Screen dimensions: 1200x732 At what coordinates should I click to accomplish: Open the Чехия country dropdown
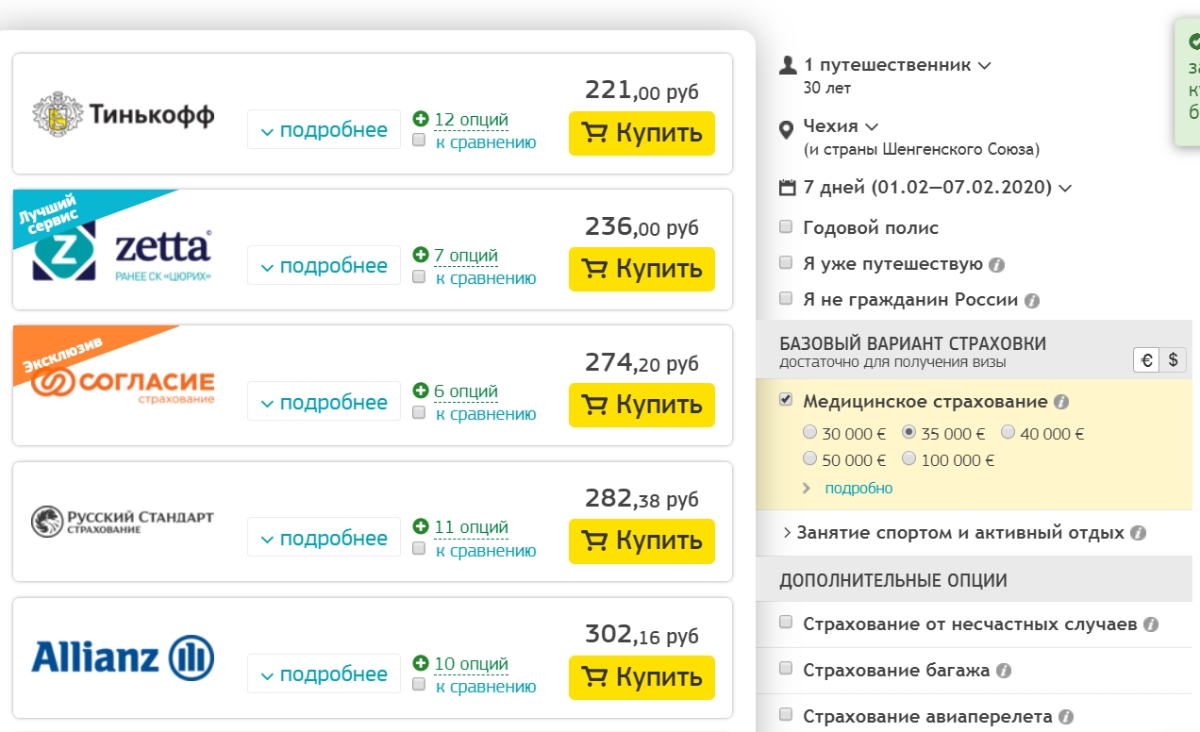click(x=841, y=126)
